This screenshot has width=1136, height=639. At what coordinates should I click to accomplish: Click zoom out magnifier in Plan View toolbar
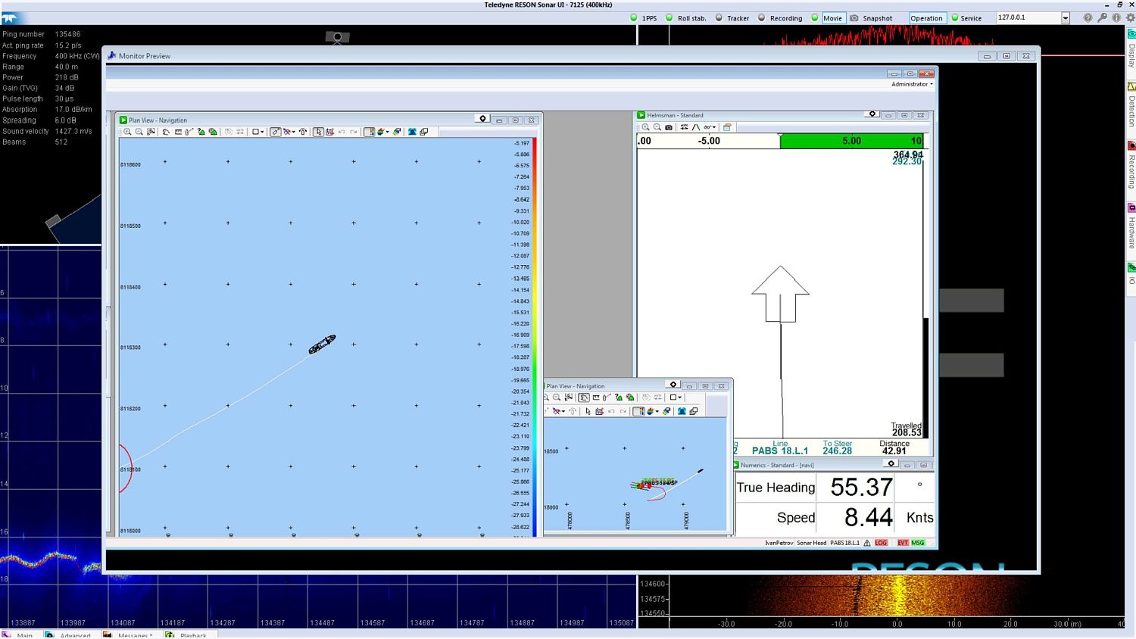click(139, 132)
